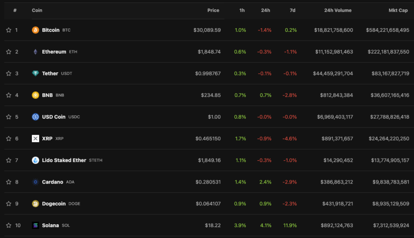Viewport: 414px width, 238px height.
Task: Sort by the Coin column header
Action: [37, 10]
